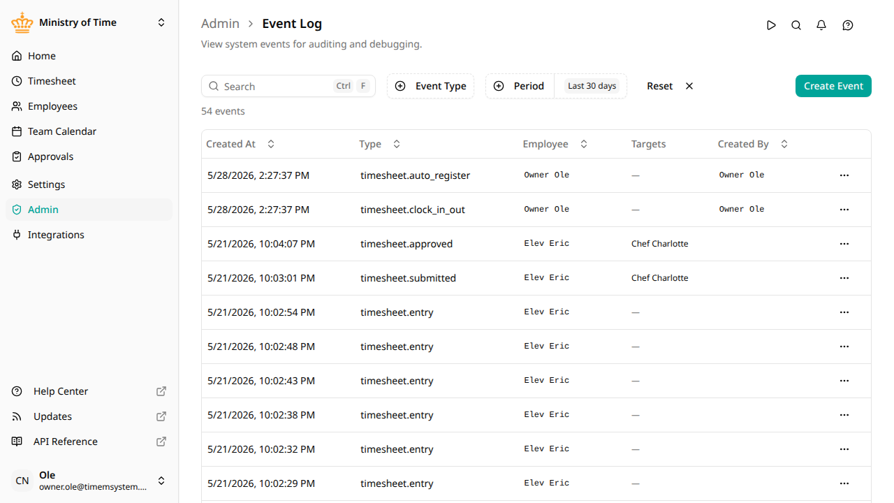Screen dimensions: 894x503
Task: Click 5/21/2026, 10:03:01 PM timestamp
Action: tap(261, 278)
